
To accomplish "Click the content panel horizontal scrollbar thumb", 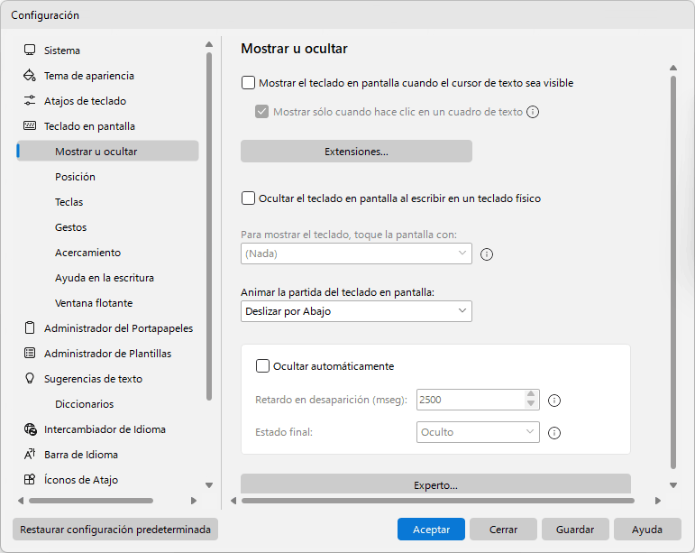I will (438, 501).
